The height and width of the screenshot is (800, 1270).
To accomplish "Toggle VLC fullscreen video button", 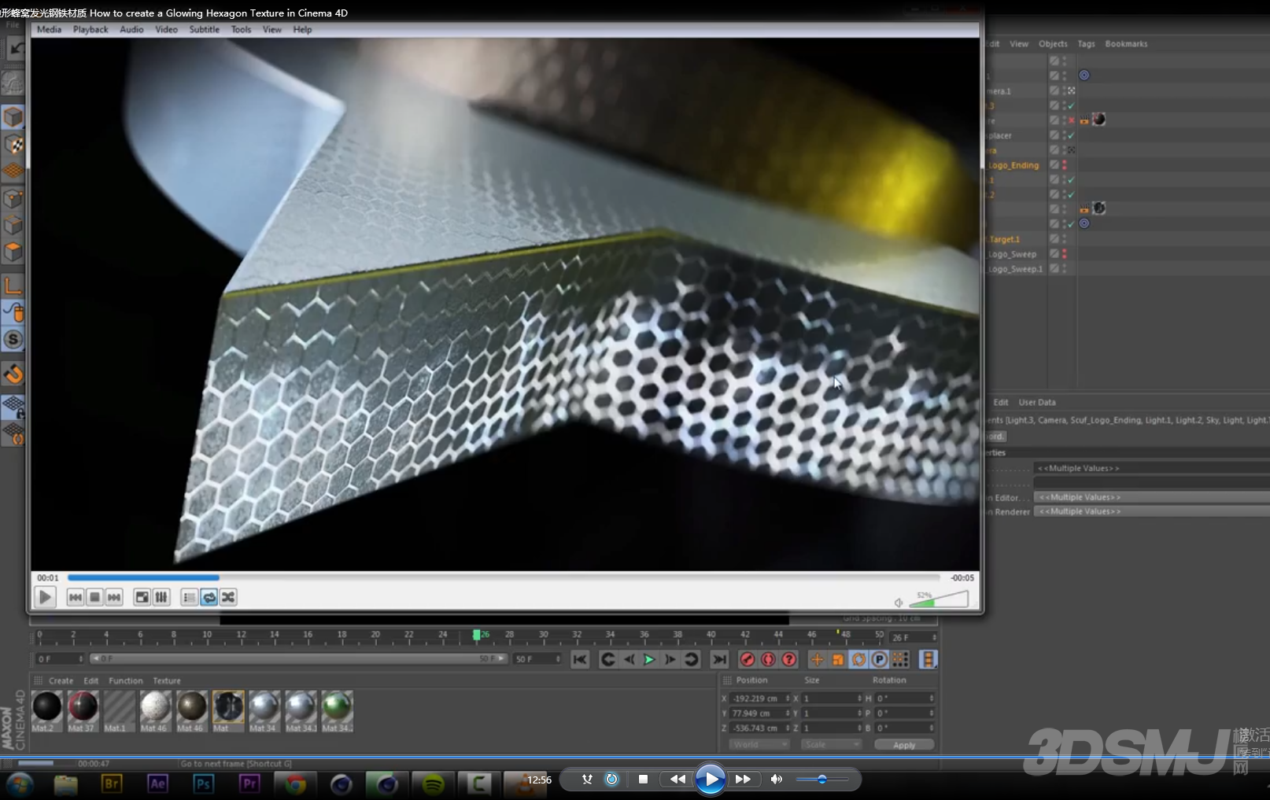I will click(x=142, y=598).
